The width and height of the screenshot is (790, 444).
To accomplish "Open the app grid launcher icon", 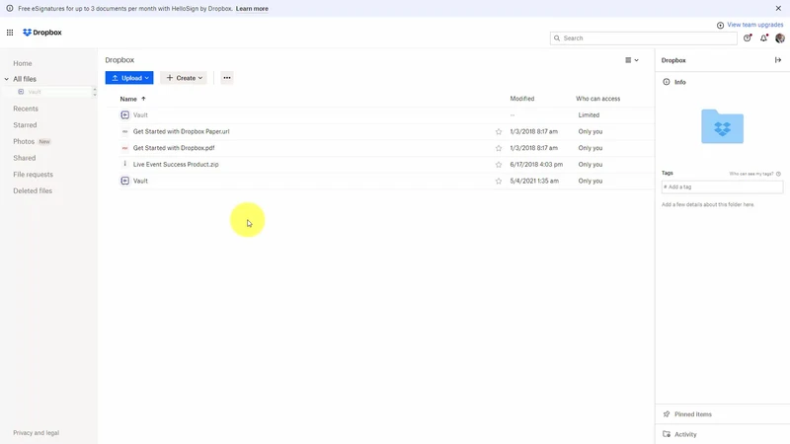I will [x=10, y=33].
